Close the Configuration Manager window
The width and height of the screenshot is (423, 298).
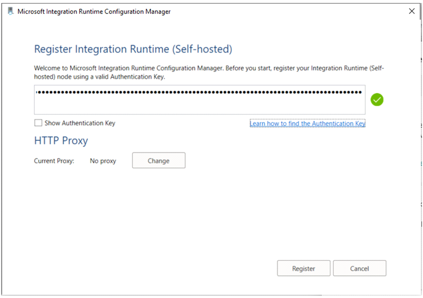click(411, 11)
